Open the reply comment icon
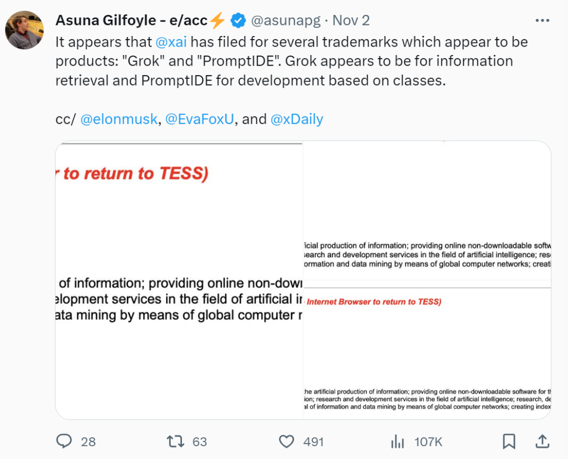Screen dimensions: 571x459 click(64, 441)
